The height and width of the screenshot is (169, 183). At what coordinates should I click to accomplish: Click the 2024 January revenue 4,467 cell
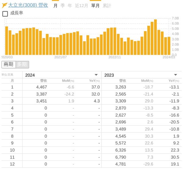(x=42, y=87)
